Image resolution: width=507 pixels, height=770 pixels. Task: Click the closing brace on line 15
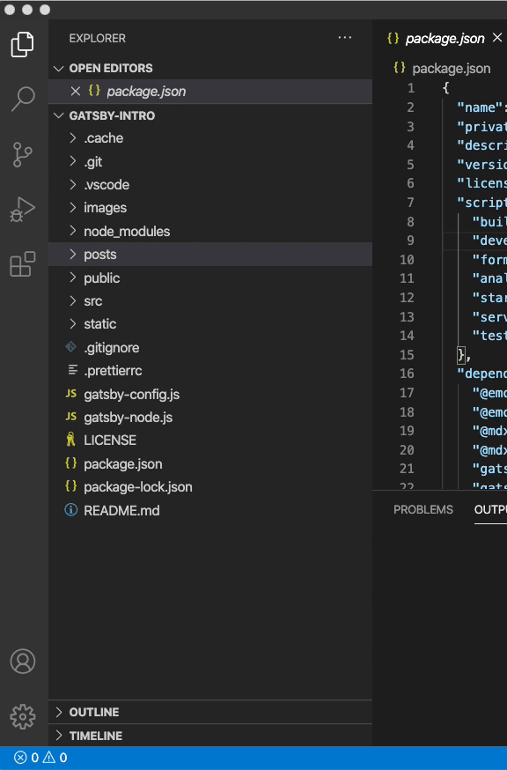click(x=461, y=354)
